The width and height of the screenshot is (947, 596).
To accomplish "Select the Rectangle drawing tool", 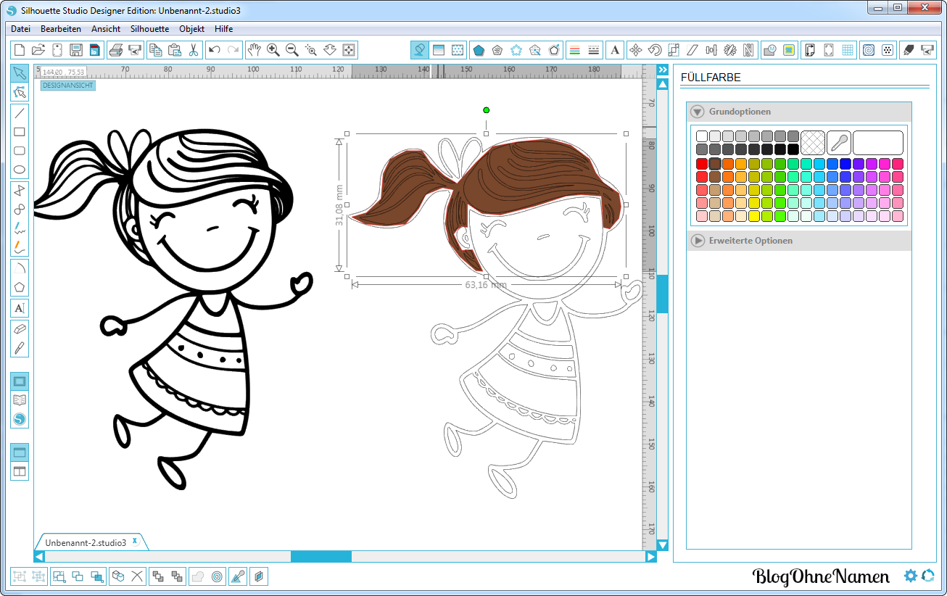I will pyautogui.click(x=20, y=132).
